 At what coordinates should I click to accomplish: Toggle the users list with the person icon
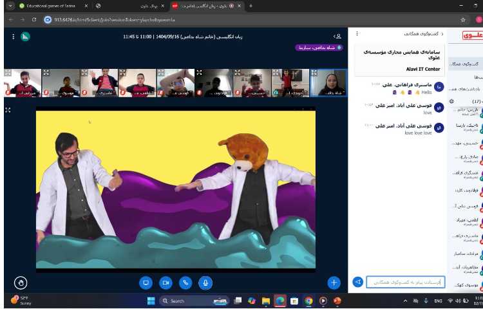337,36
